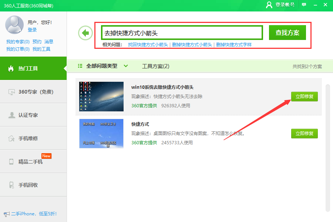This screenshot has height=222, width=333.
Task: Open the win10 desktop solution thumbnail
Action: point(101,97)
